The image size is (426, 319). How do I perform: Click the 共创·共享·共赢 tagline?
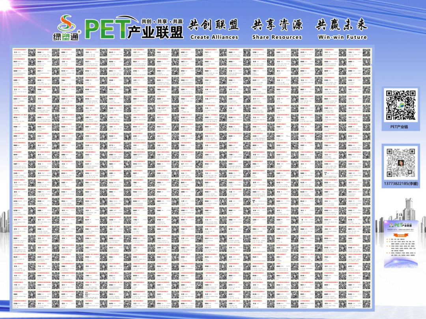162,21
